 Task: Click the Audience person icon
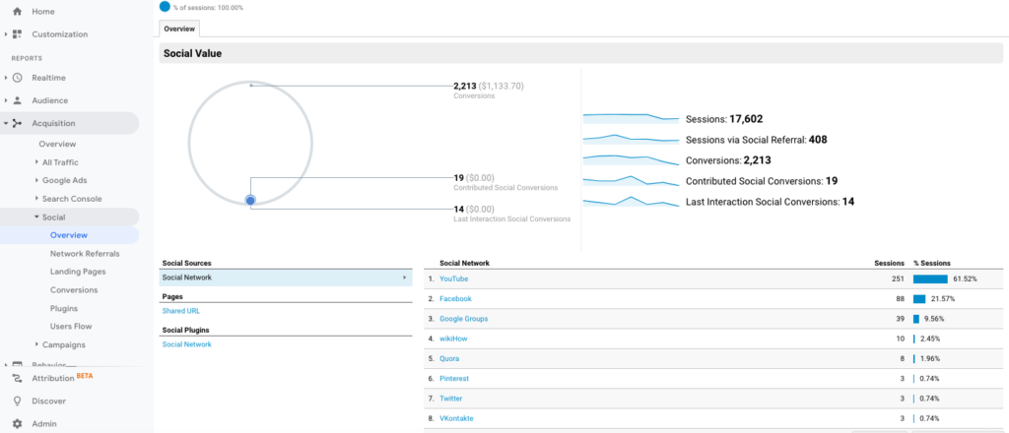coord(17,100)
